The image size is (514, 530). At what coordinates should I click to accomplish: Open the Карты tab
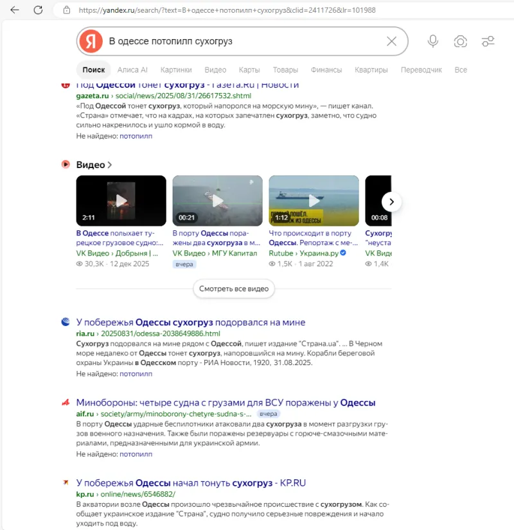249,70
